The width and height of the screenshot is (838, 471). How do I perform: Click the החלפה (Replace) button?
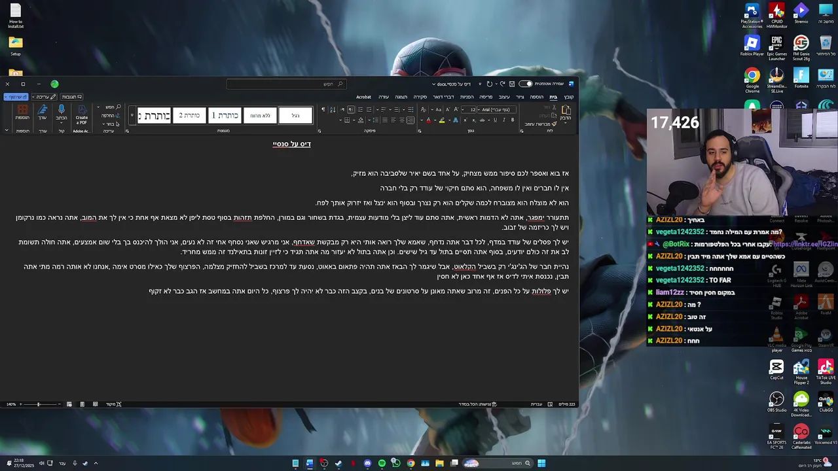(111, 116)
